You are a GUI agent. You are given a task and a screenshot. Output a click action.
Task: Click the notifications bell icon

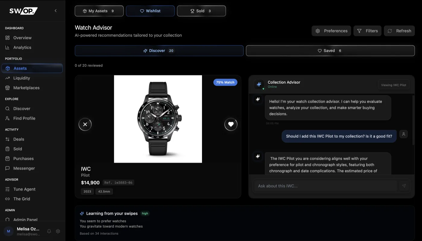[x=49, y=231]
